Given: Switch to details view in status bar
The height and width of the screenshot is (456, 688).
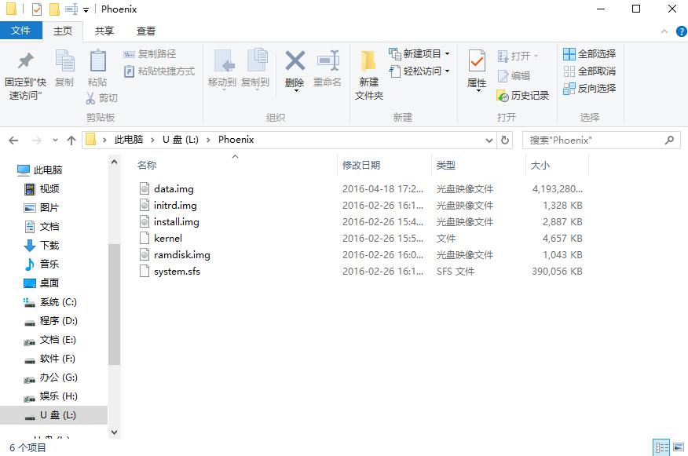Looking at the screenshot, I should [661, 445].
